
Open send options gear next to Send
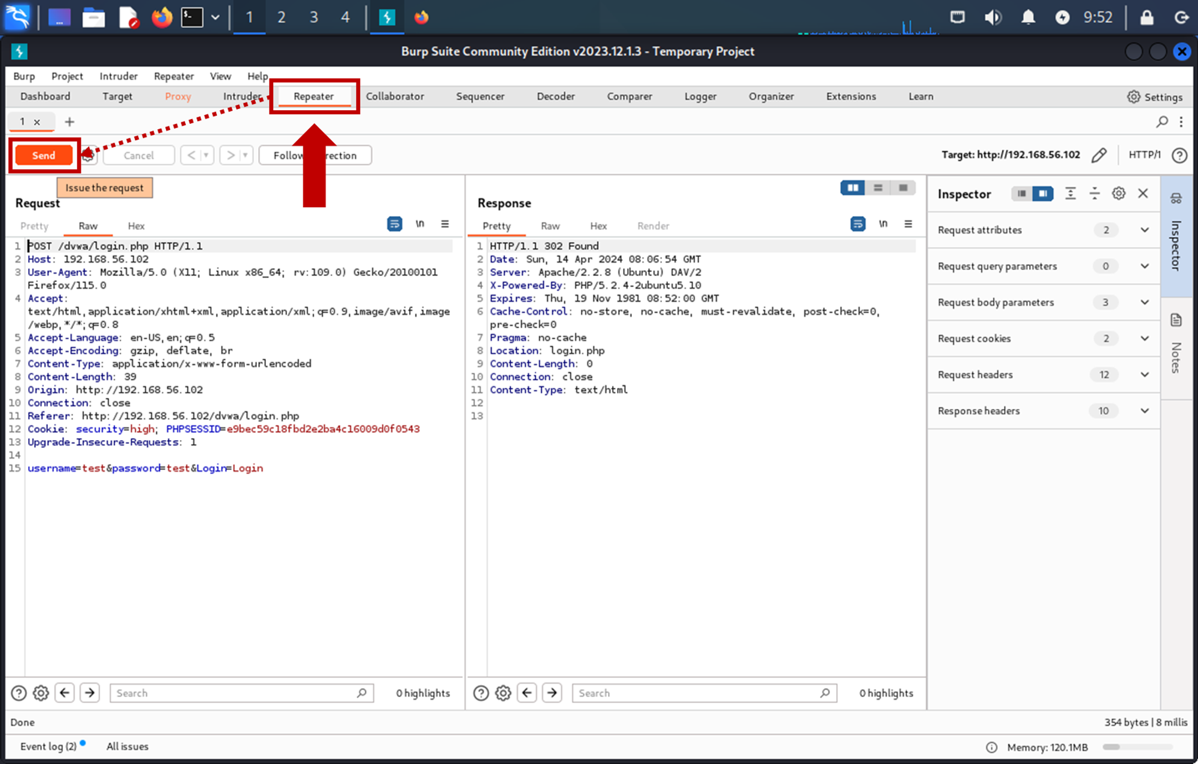88,155
